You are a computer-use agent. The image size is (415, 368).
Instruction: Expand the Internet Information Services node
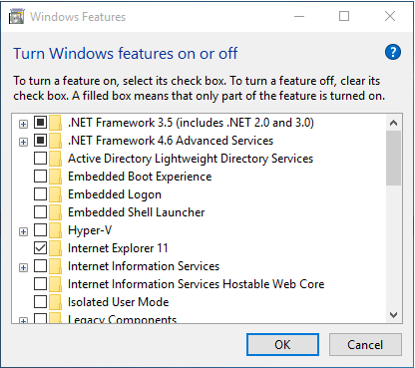tap(23, 267)
